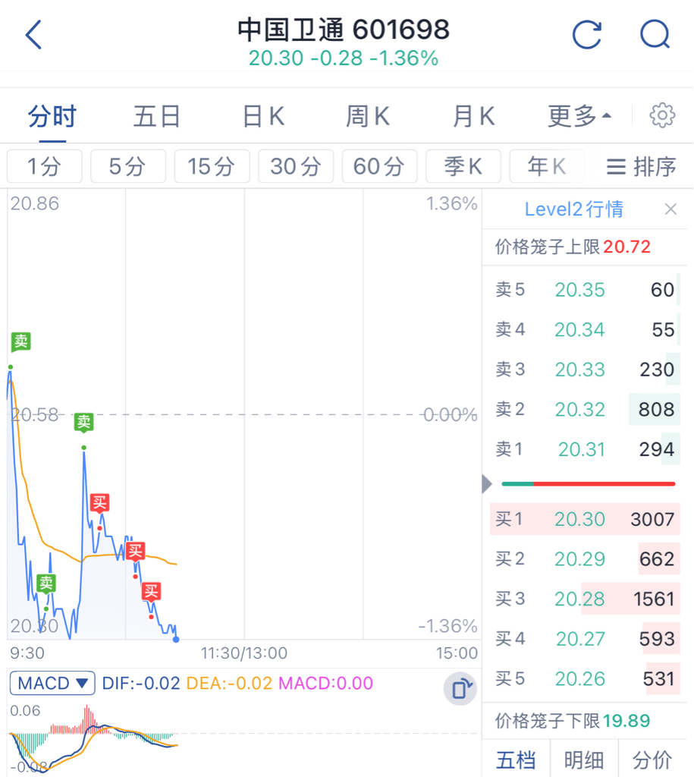Refresh the stock quote data
The height and width of the screenshot is (777, 694).
(x=587, y=35)
